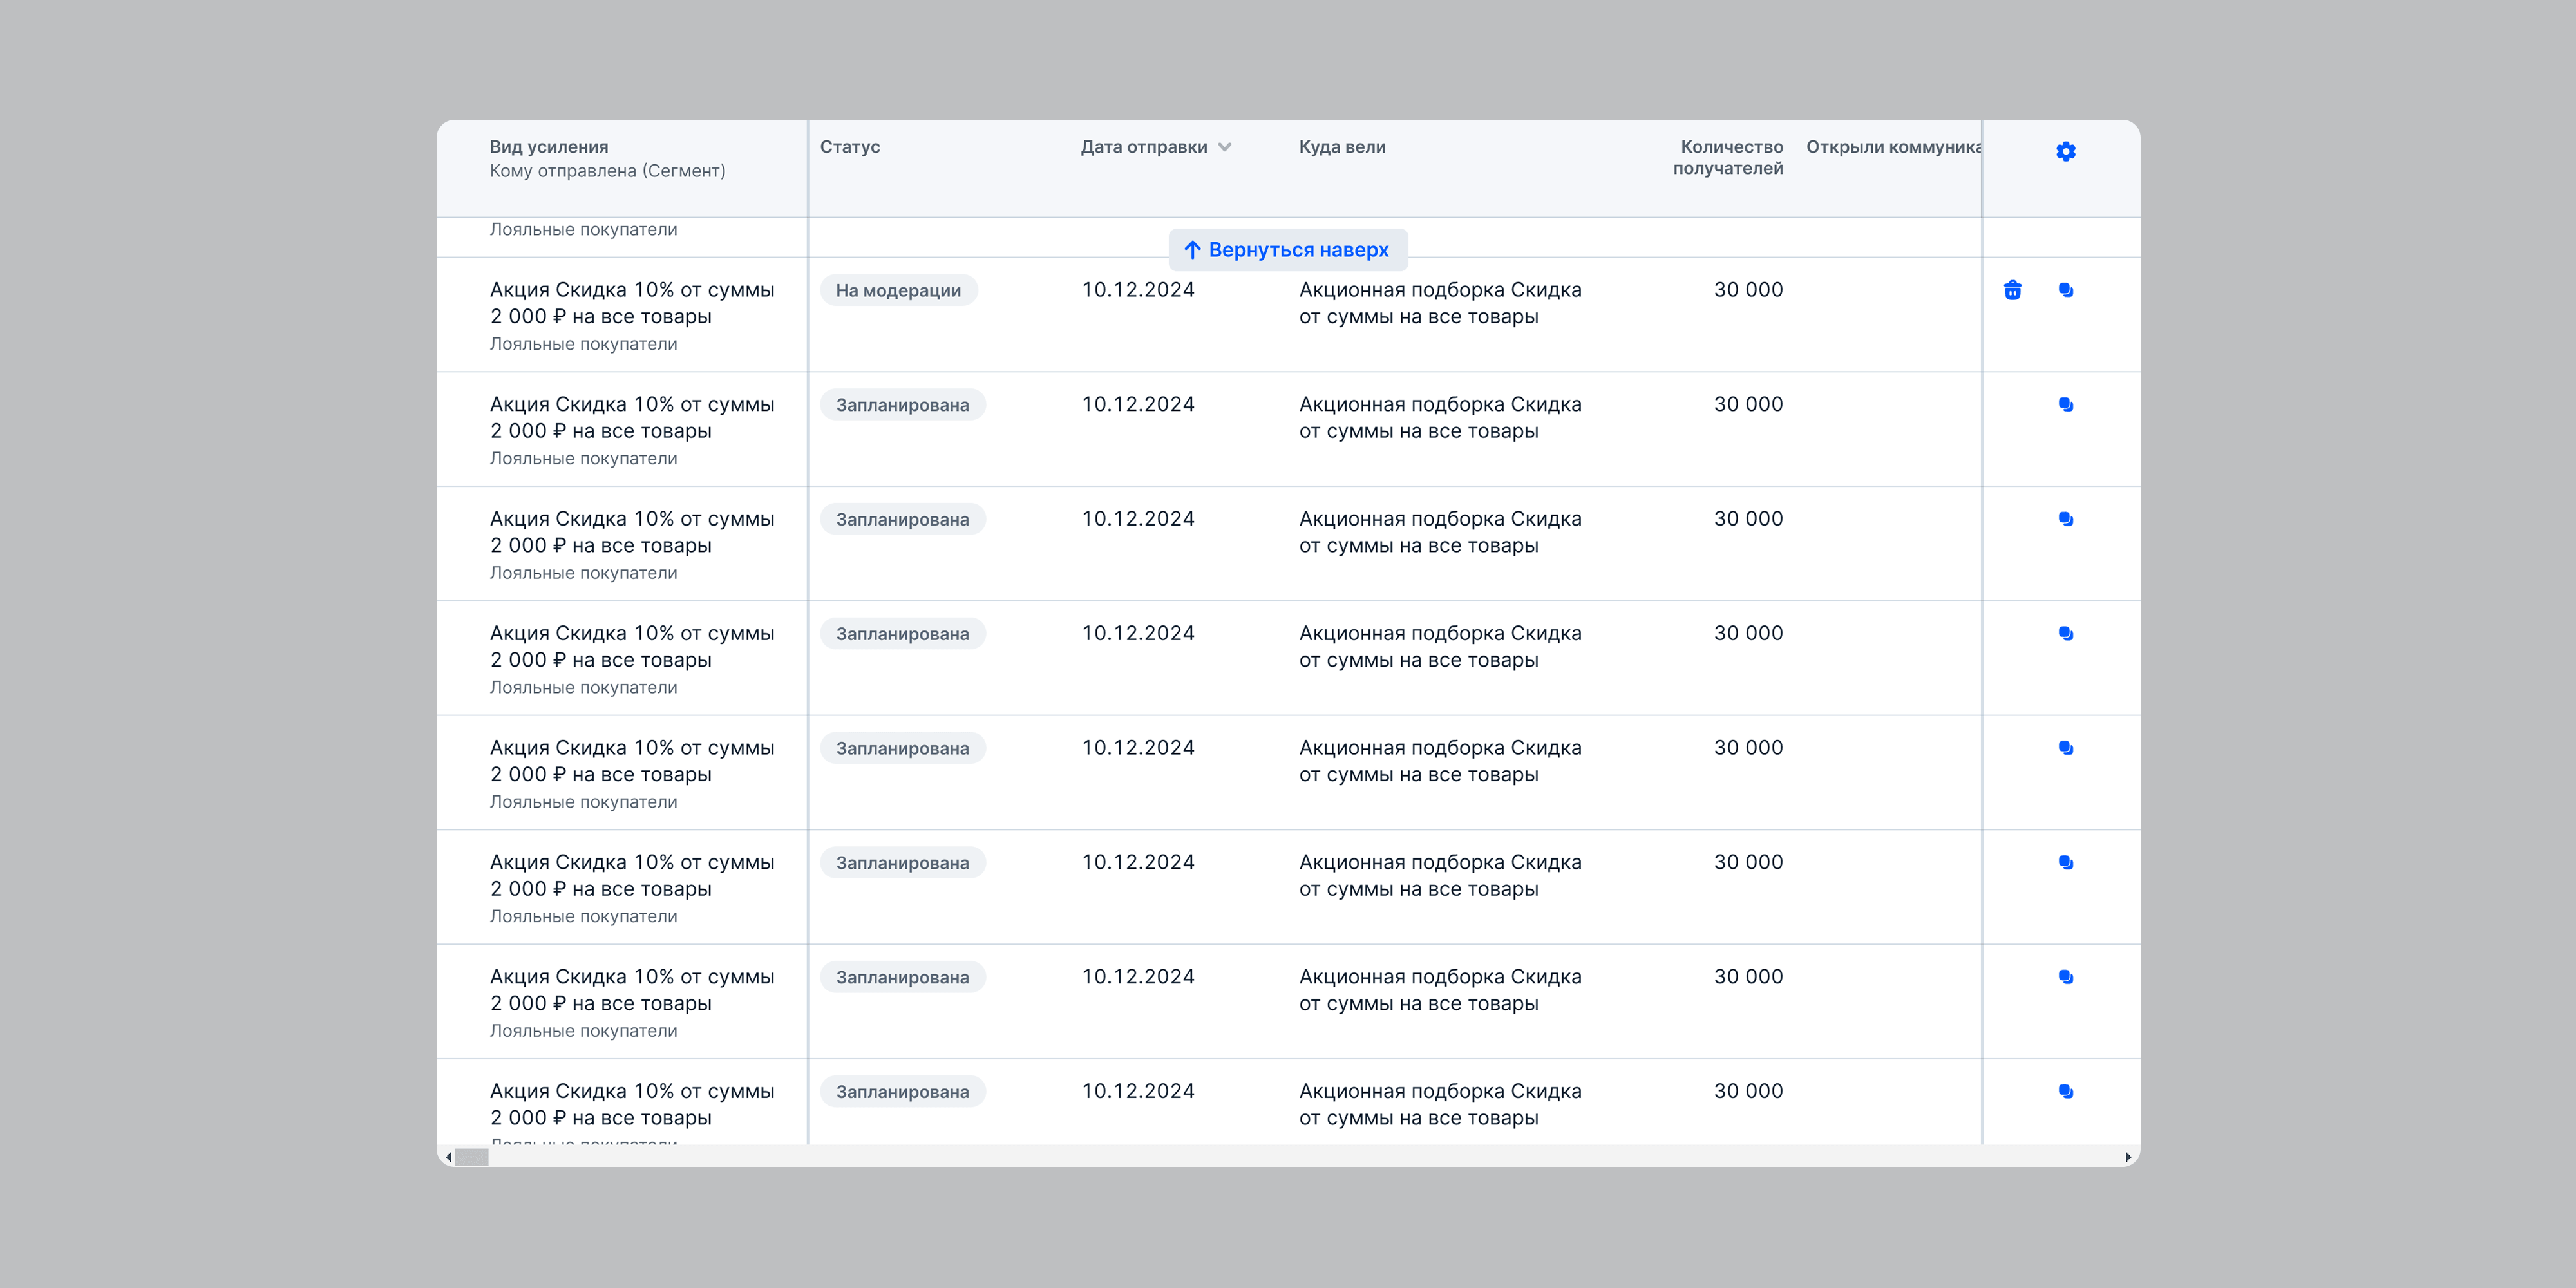
Task: Click the horizontal scrollbar right arrow
Action: pyautogui.click(x=2127, y=1157)
